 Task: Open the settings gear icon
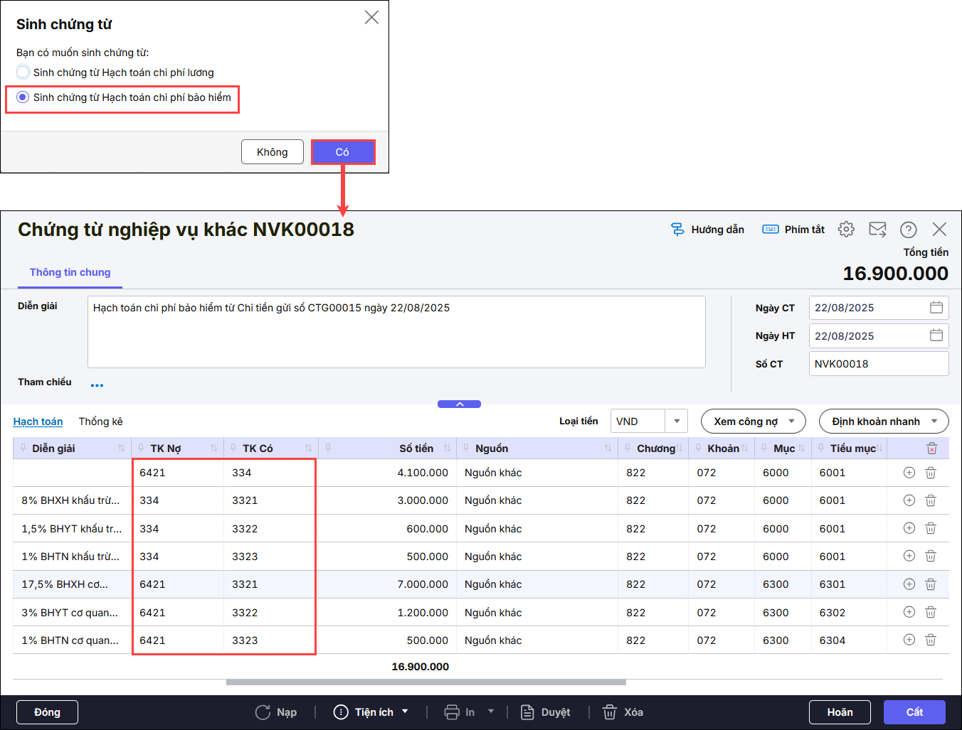tap(846, 229)
